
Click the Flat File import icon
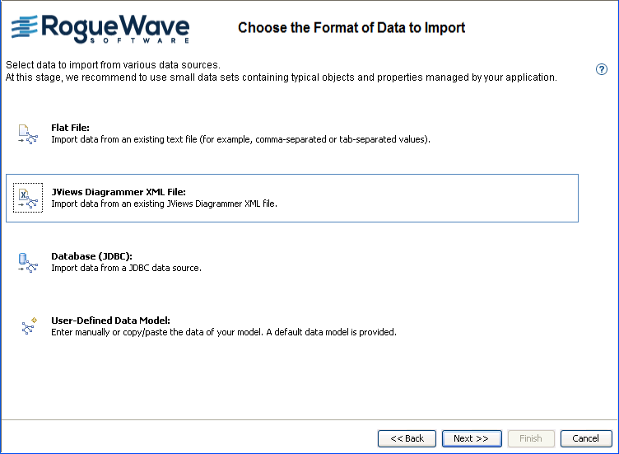point(29,133)
